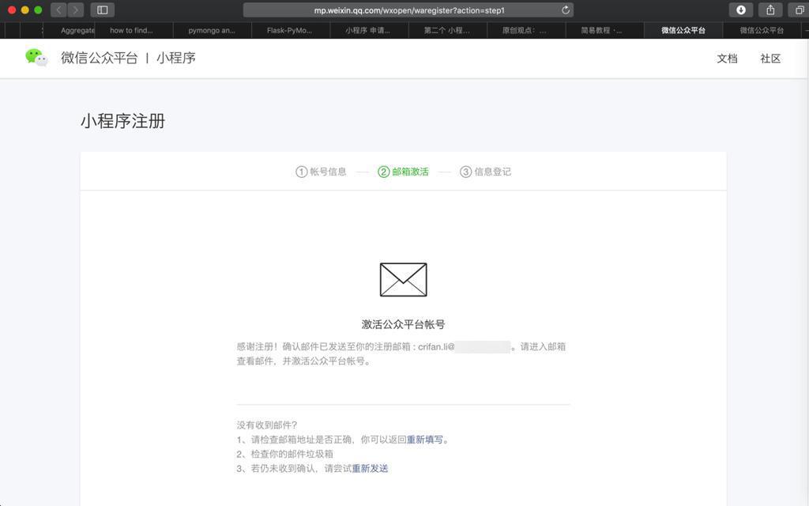Open the Safari downloads icon
The height and width of the screenshot is (506, 809).
[x=741, y=9]
